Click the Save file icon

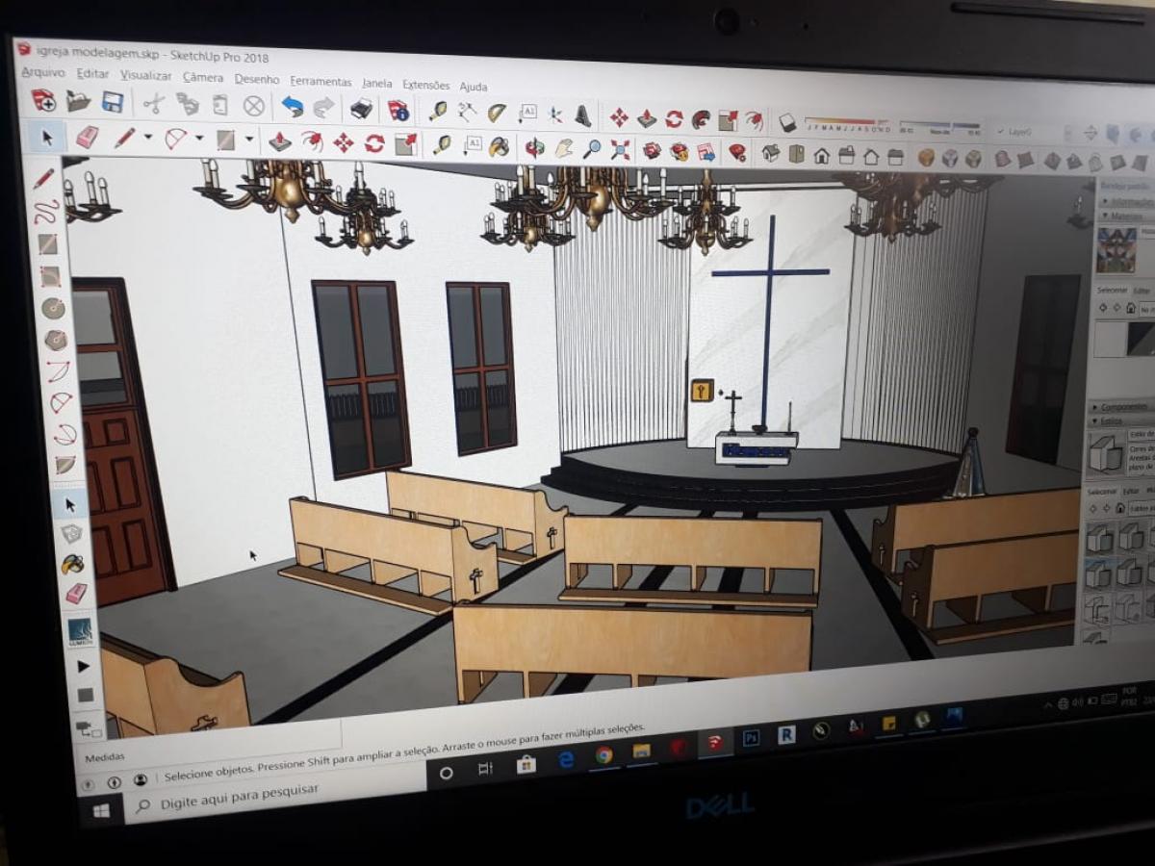(x=113, y=102)
